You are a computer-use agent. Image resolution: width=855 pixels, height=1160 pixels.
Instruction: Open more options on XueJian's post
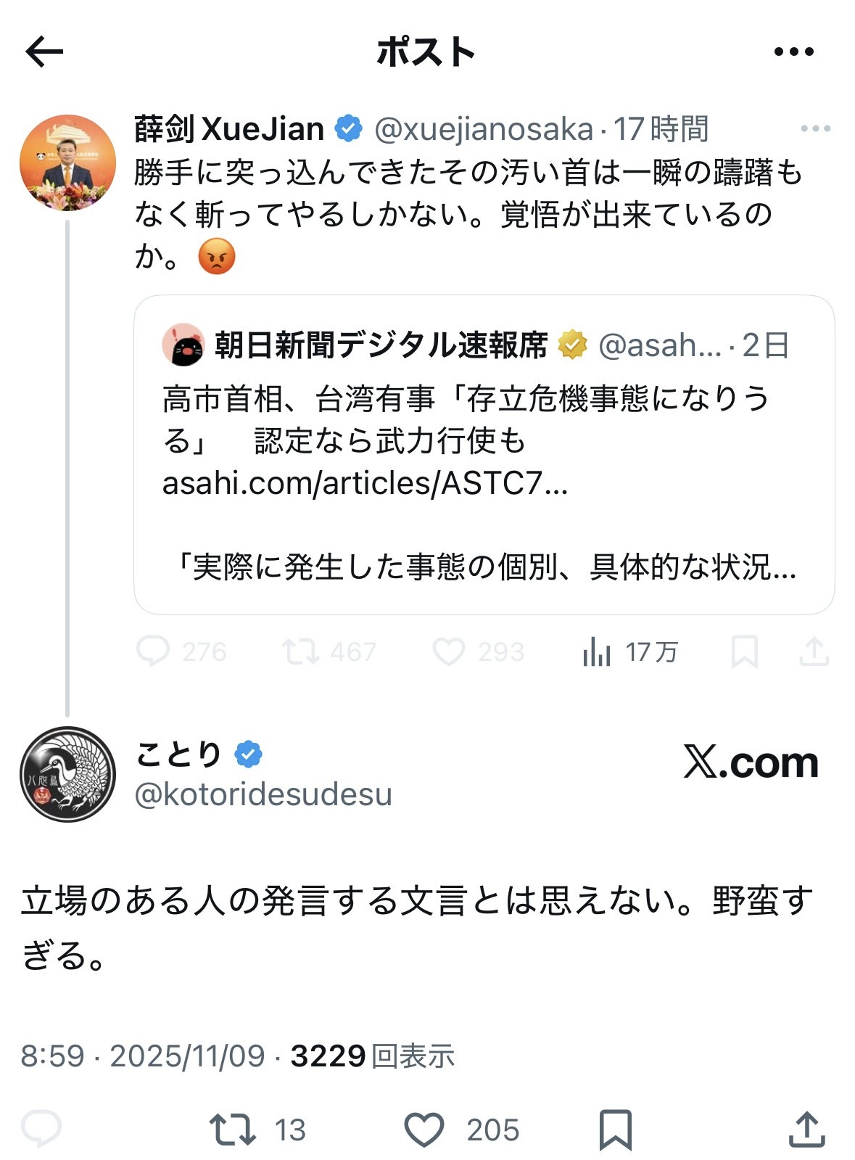[x=815, y=129]
